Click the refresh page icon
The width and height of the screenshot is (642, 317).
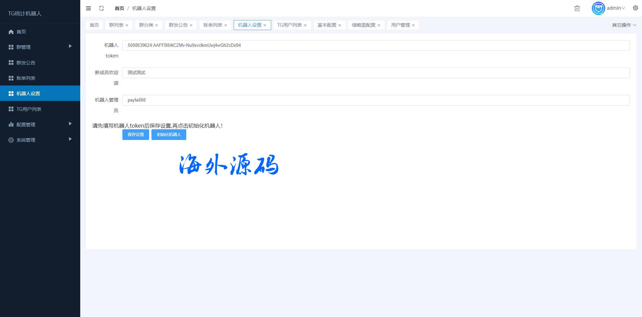[x=102, y=8]
